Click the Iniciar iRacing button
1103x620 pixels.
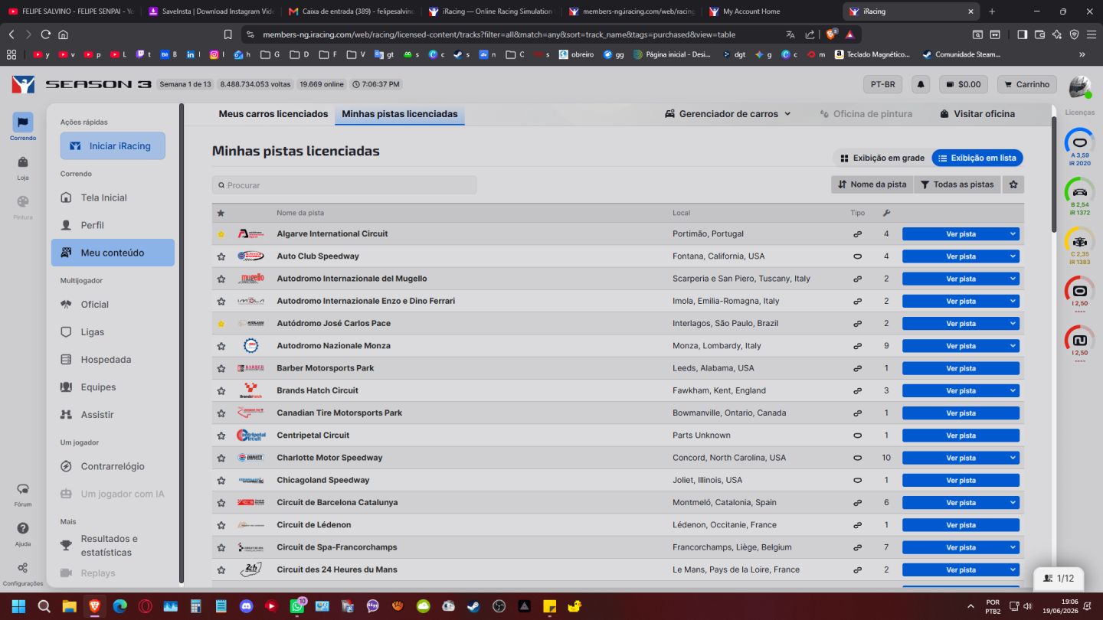(x=113, y=146)
